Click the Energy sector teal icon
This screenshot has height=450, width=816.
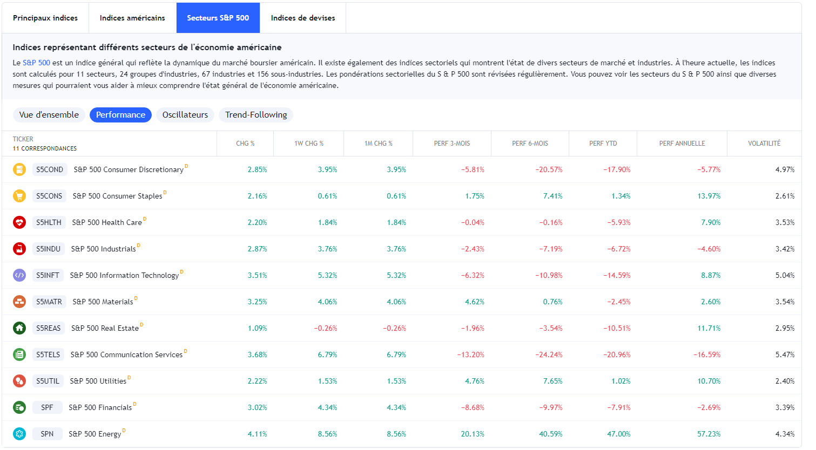pyautogui.click(x=19, y=434)
